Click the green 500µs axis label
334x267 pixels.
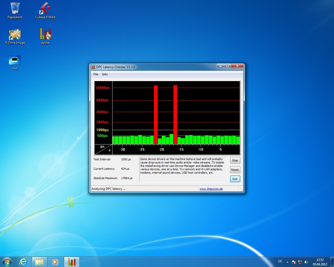tap(103, 136)
